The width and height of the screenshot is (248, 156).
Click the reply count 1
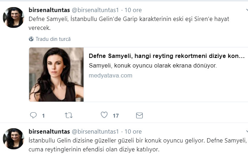pos(44,115)
